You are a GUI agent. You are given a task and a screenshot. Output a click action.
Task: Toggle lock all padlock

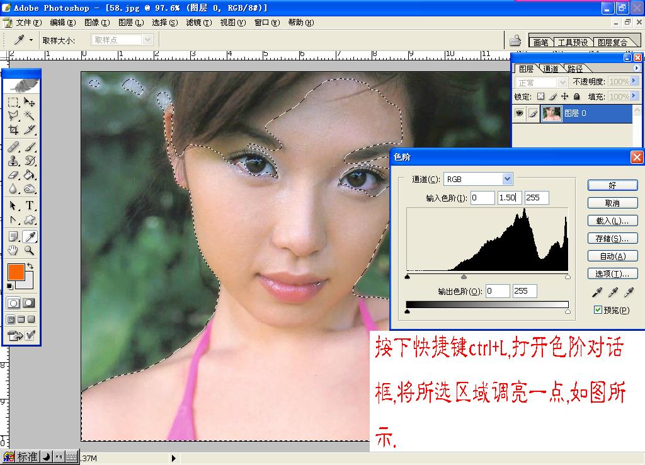click(x=577, y=96)
